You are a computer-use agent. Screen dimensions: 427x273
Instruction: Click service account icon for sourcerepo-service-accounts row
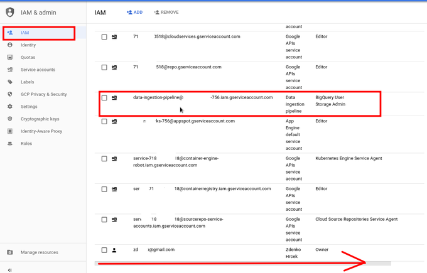pyautogui.click(x=114, y=220)
